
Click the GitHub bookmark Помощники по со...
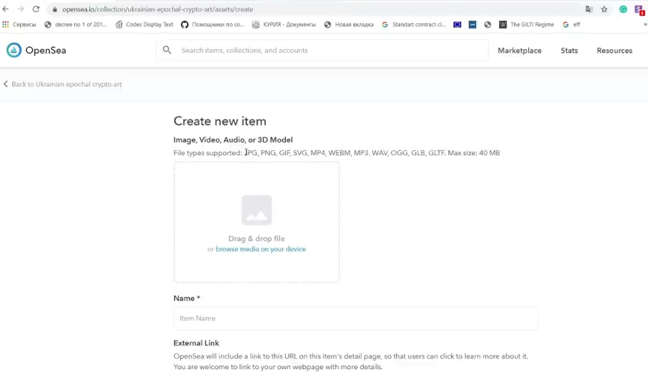tap(212, 24)
